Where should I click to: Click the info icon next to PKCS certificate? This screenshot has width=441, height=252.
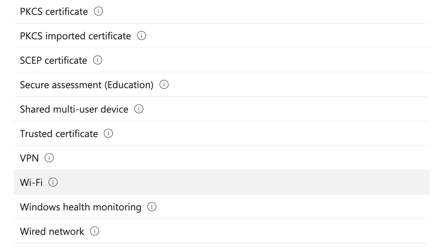click(x=99, y=11)
